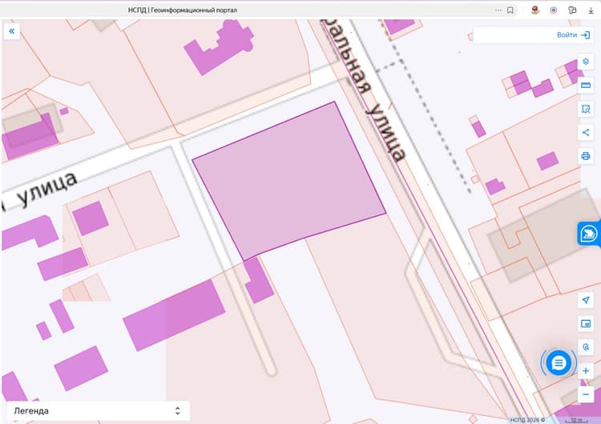Open the browser three-dots page menu
601x424 pixels.
coord(498,10)
